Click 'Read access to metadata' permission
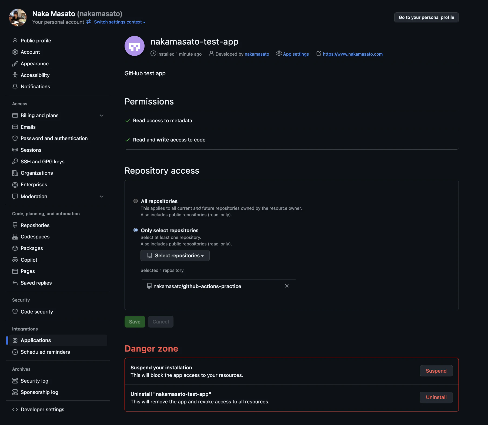 (x=162, y=121)
